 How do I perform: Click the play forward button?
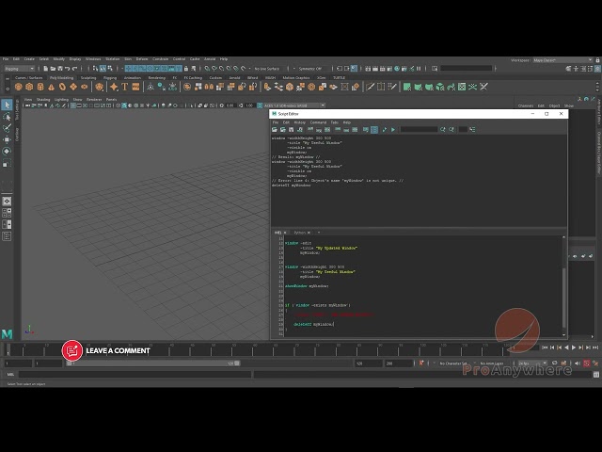pos(574,347)
